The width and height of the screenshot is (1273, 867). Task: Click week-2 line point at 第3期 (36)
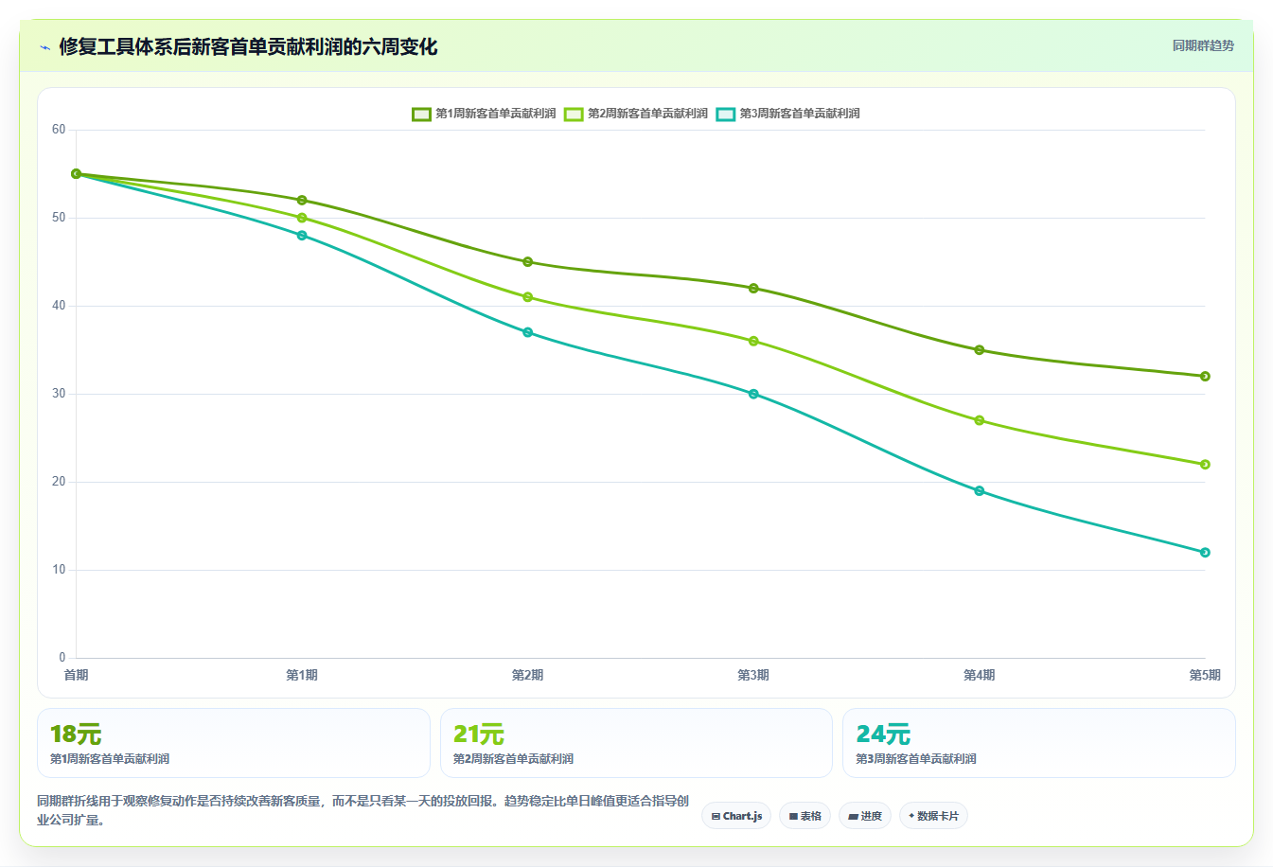(753, 341)
